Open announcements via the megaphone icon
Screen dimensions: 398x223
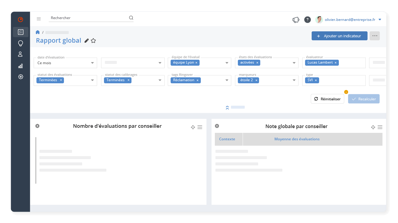296,19
